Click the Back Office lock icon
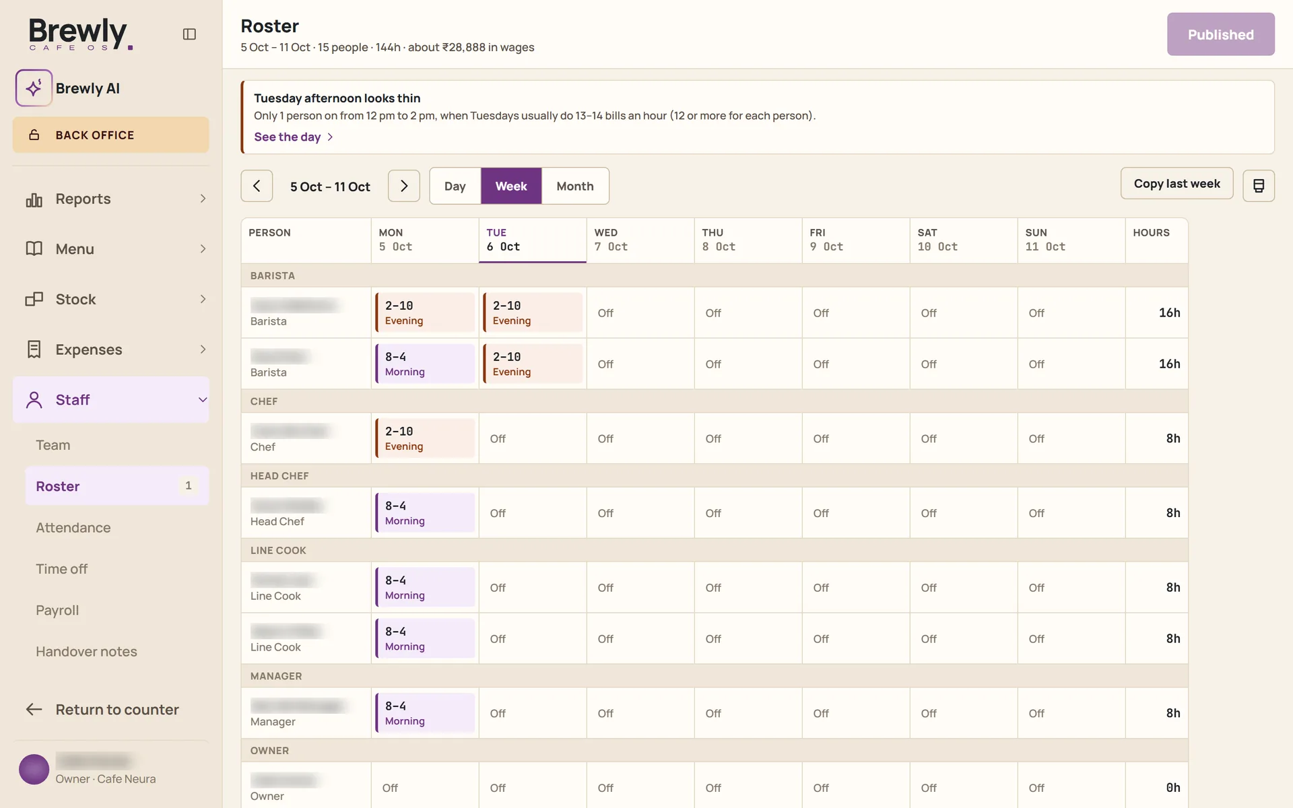This screenshot has height=808, width=1293. (x=34, y=135)
